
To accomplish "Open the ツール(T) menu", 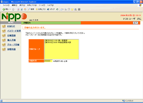I will point(42,5).
